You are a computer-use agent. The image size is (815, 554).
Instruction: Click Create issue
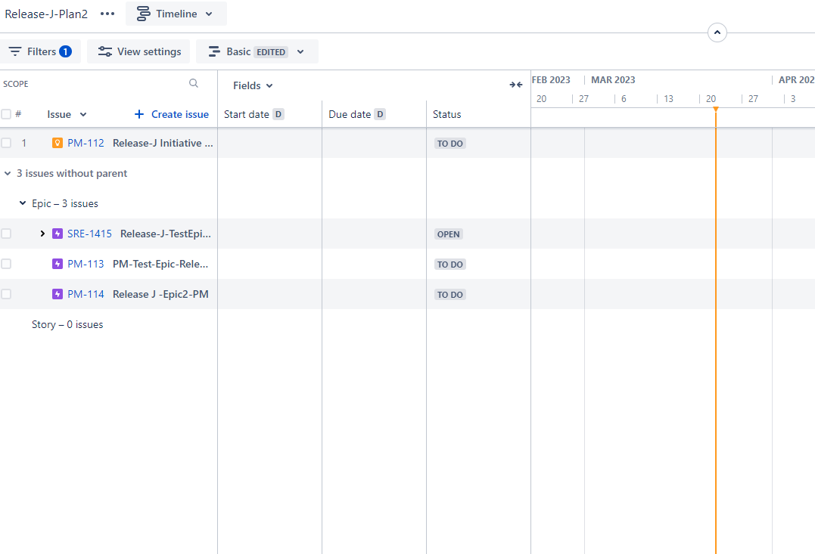[172, 114]
